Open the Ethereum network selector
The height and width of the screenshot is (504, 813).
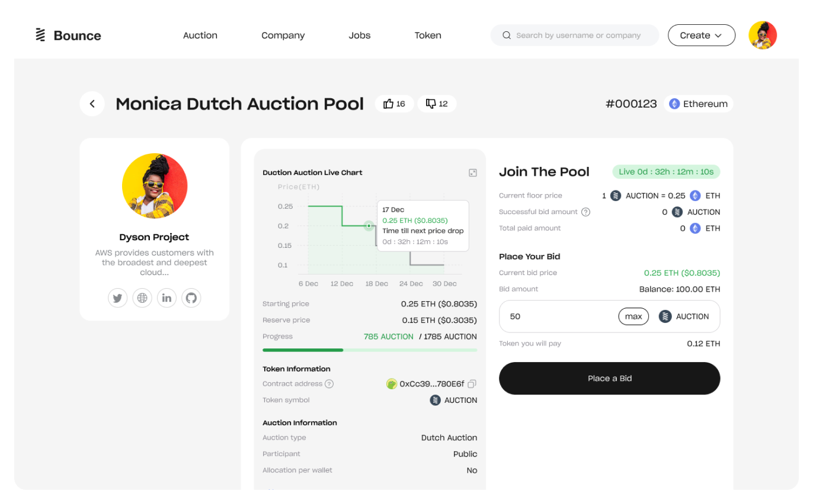click(x=699, y=104)
